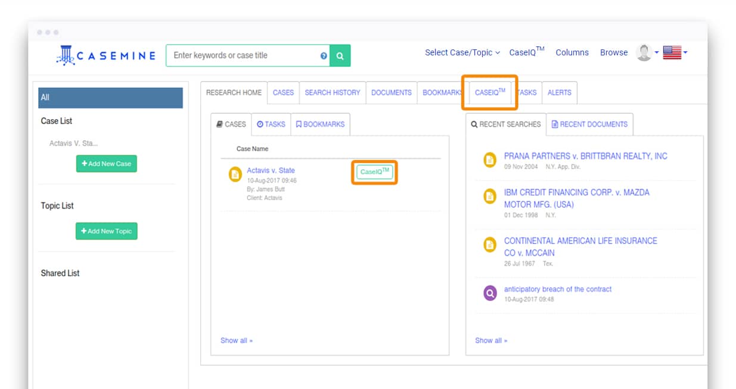Click the document icon beside IBM CREDIT FINANCING
Viewport: 736px width, 389px height.
click(x=490, y=196)
